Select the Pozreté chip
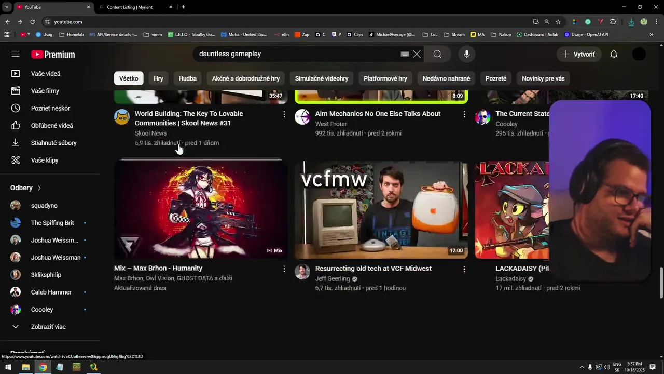This screenshot has width=664, height=374. tap(496, 78)
